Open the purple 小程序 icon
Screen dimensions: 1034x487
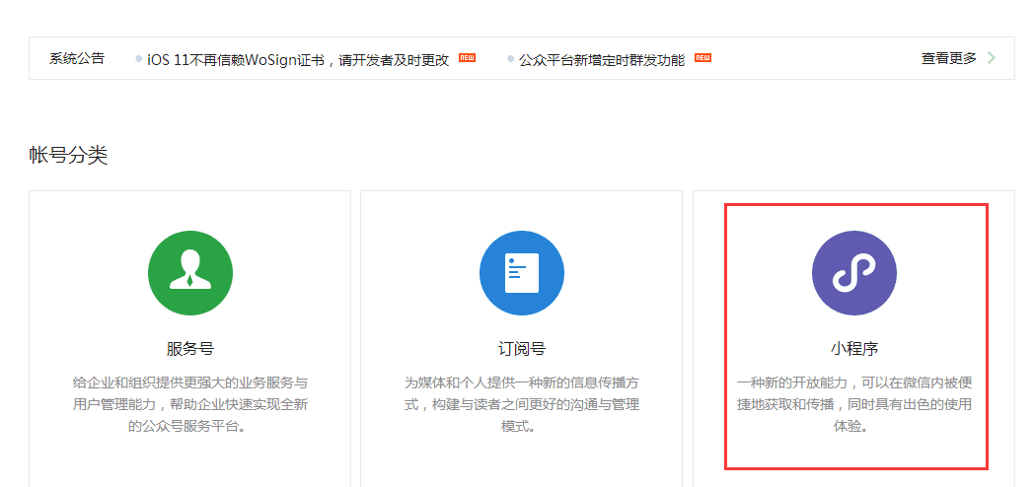[854, 273]
